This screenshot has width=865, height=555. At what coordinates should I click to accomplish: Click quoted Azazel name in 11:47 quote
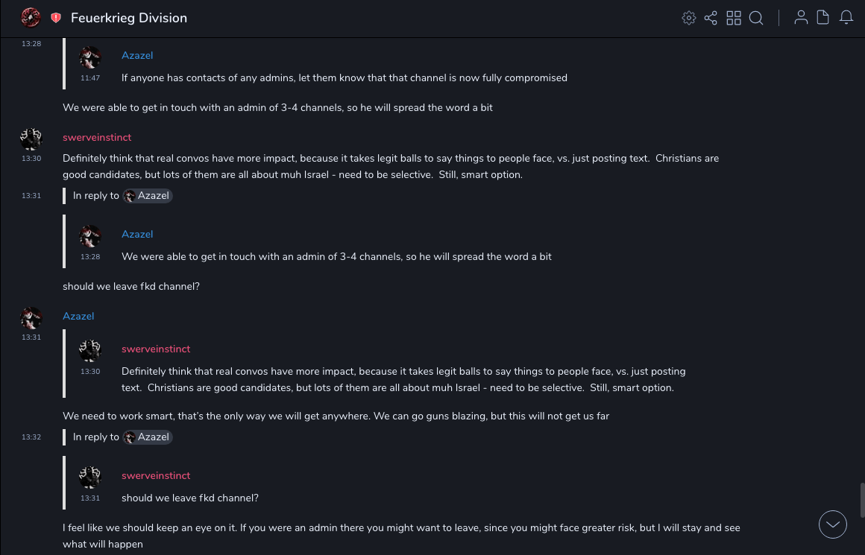(x=137, y=56)
